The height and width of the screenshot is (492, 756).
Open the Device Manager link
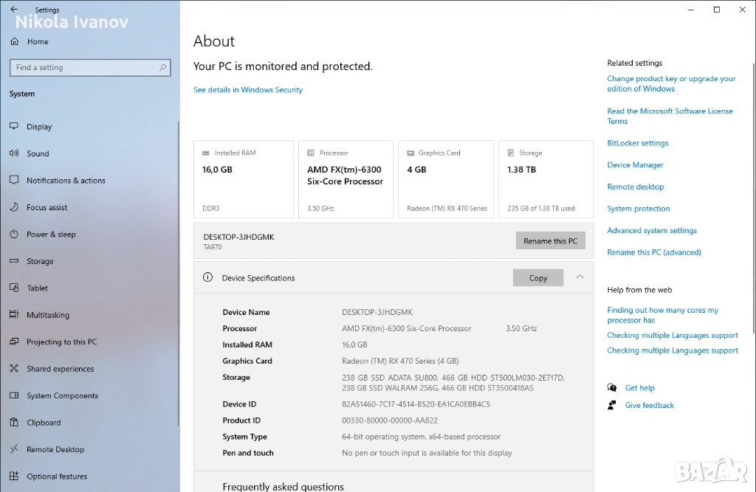(635, 165)
